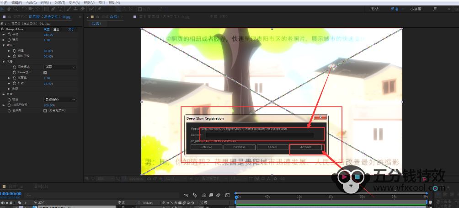
Task: Open the 混合模式 blend mode dropdown
Action: coord(60,67)
